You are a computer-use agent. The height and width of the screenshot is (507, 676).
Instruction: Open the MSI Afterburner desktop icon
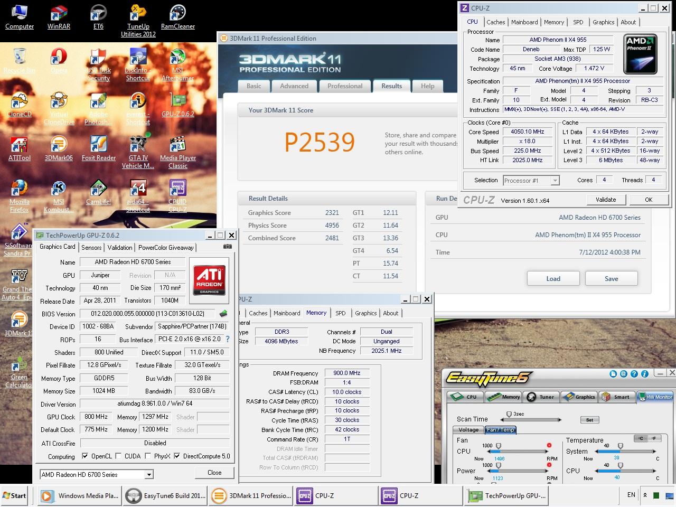tap(177, 64)
